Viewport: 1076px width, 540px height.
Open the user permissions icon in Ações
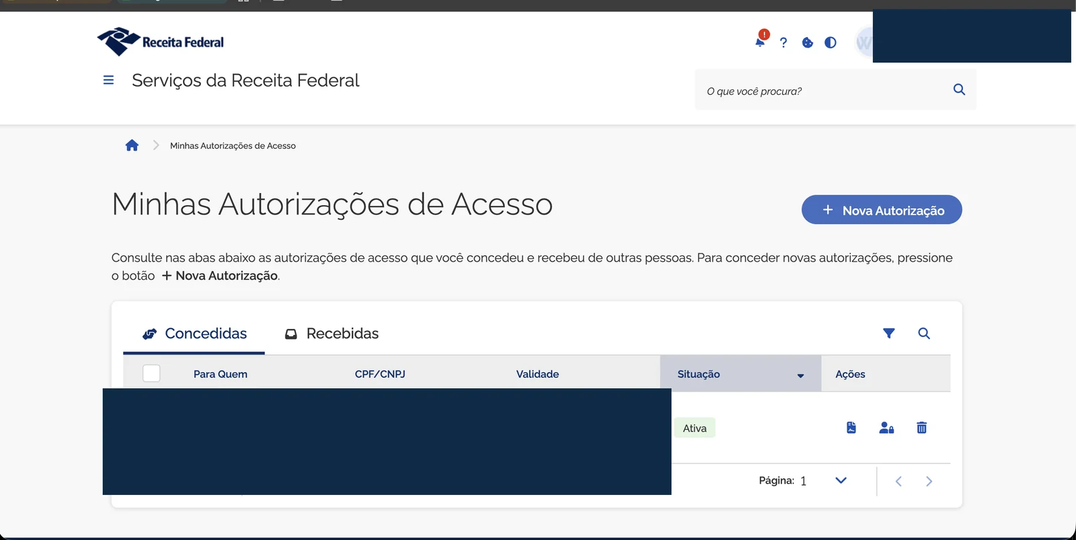click(886, 428)
